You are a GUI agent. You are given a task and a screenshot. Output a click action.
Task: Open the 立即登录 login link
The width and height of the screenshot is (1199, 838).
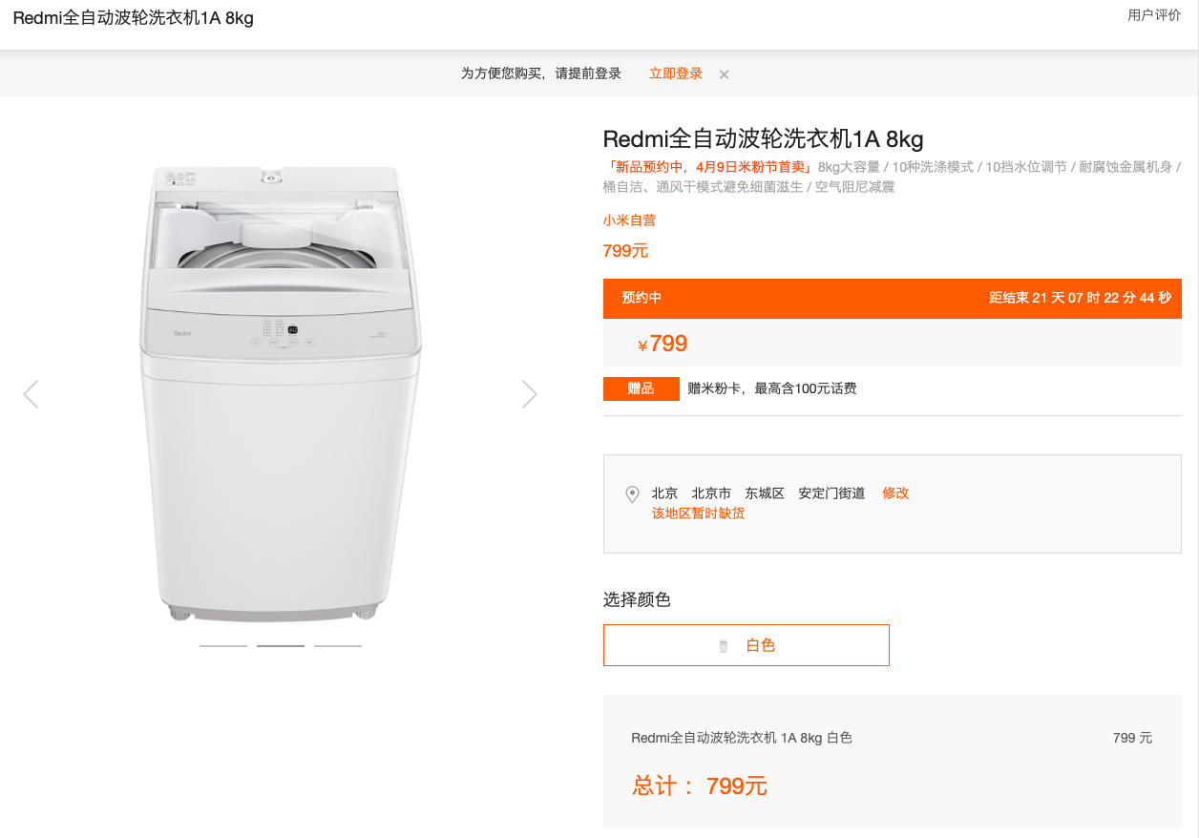click(x=676, y=73)
